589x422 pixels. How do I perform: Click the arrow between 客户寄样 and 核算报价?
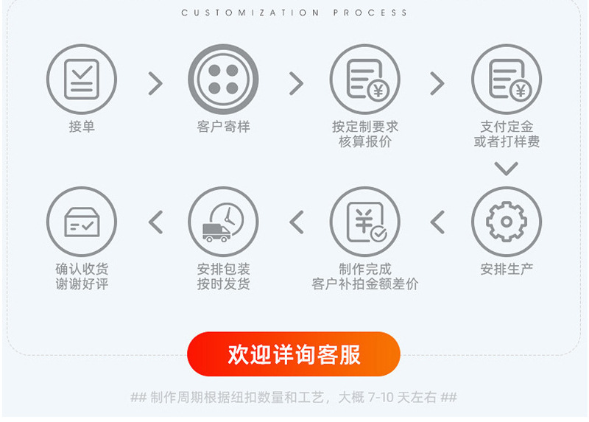click(297, 83)
